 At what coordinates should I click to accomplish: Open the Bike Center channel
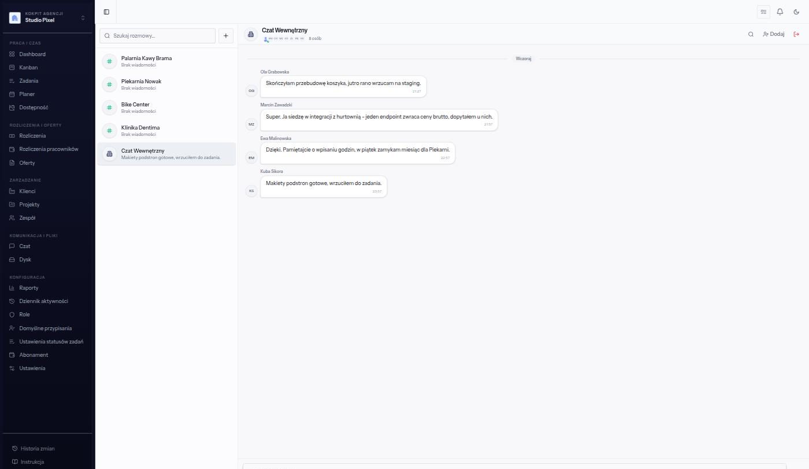click(166, 108)
